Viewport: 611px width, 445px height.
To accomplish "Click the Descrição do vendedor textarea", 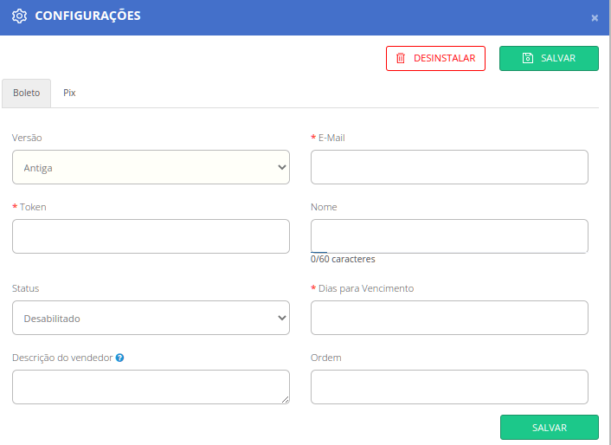I will [x=151, y=387].
